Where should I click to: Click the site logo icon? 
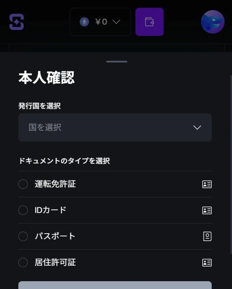click(17, 22)
